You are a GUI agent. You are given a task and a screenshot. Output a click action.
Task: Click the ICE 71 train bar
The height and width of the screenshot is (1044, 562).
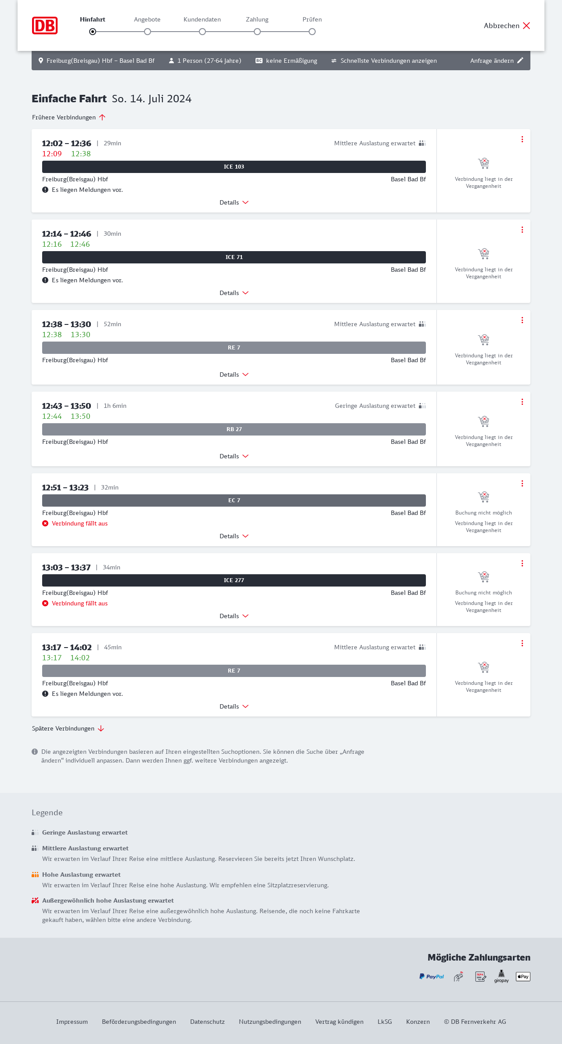coord(234,257)
